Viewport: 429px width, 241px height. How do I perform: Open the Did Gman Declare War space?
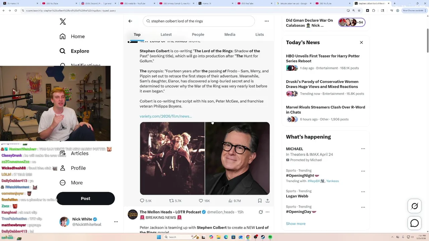[x=309, y=23]
